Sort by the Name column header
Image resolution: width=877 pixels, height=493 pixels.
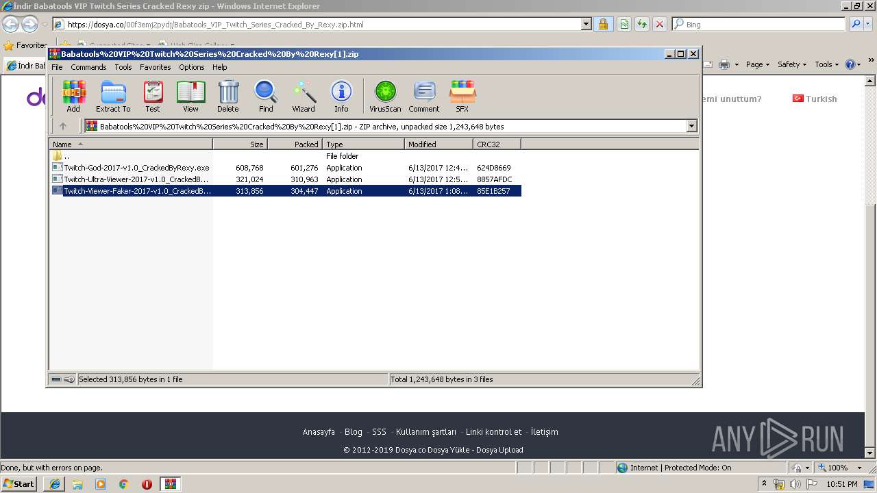[131, 144]
